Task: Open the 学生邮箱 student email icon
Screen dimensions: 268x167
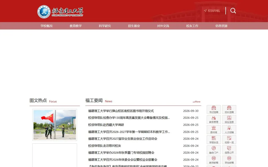Action: pos(229,160)
